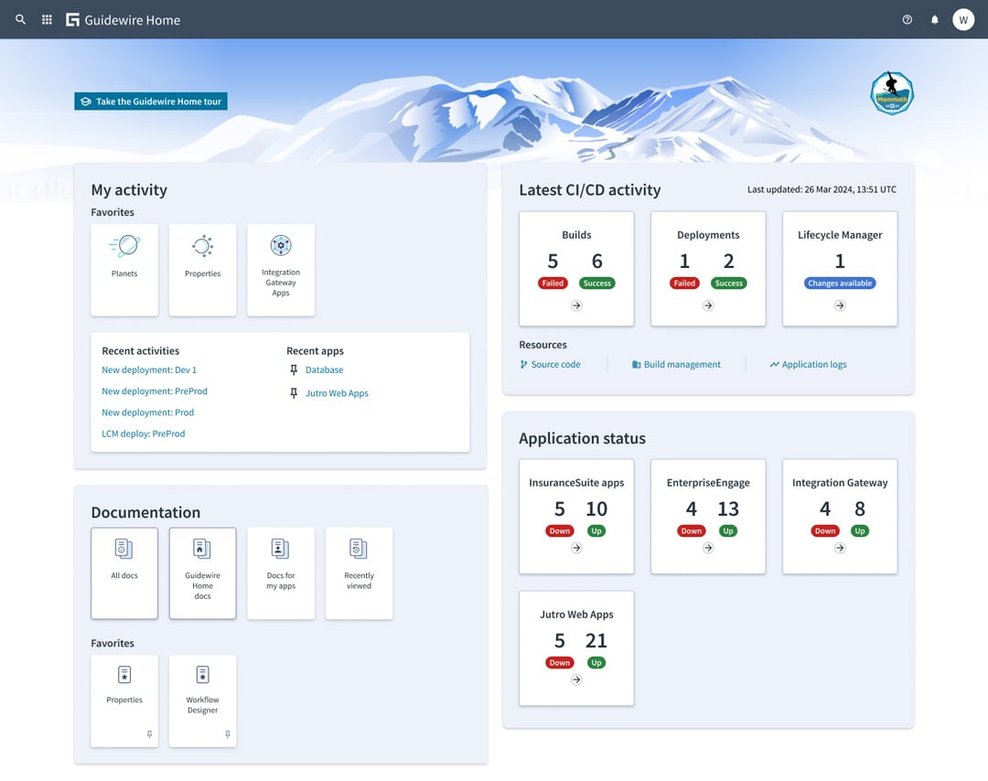This screenshot has width=988, height=781.
Task: Take the Guidewire Home tour
Action: click(x=151, y=102)
